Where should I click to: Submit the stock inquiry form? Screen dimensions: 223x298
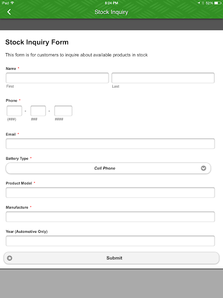coord(111,258)
